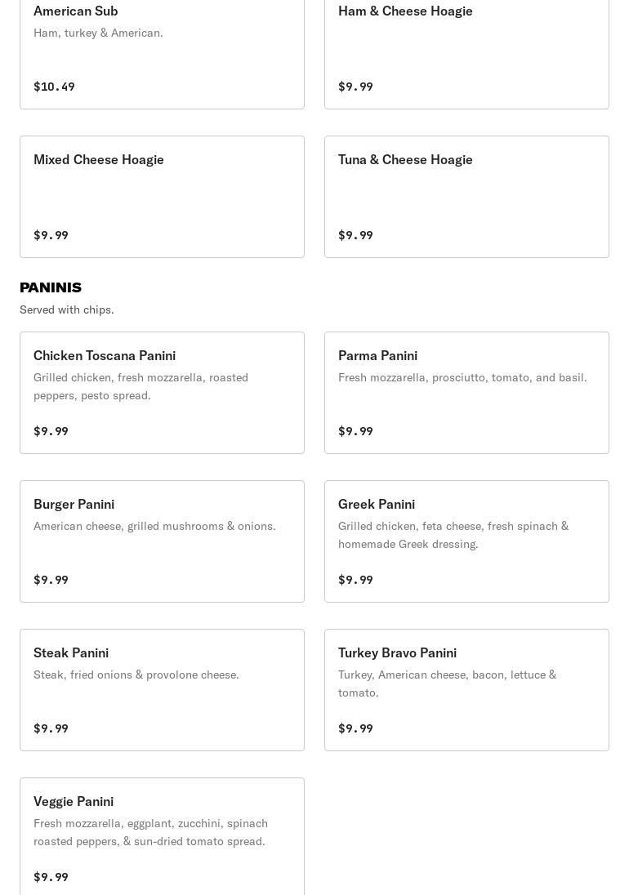Select the Chicken Toscana Panini
This screenshot has height=895, width=629.
click(162, 393)
